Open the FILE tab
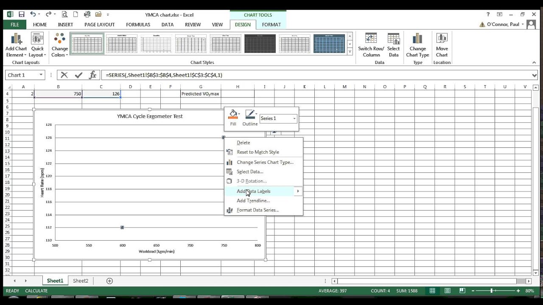Image resolution: width=543 pixels, height=305 pixels. click(14, 25)
